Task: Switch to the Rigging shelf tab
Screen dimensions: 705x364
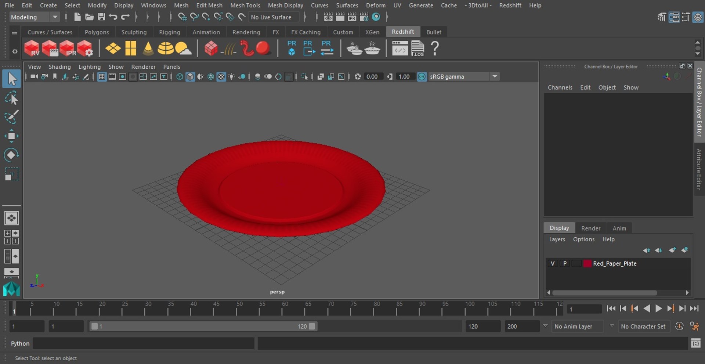Action: (x=169, y=32)
